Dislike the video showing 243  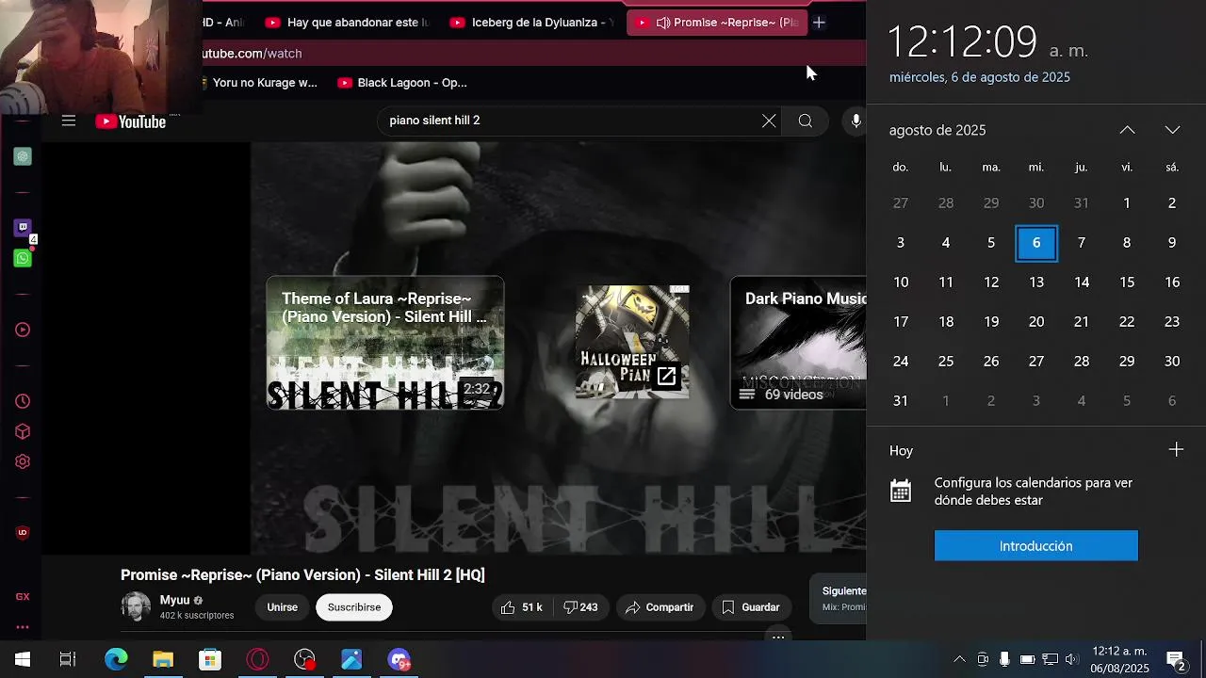pos(581,607)
